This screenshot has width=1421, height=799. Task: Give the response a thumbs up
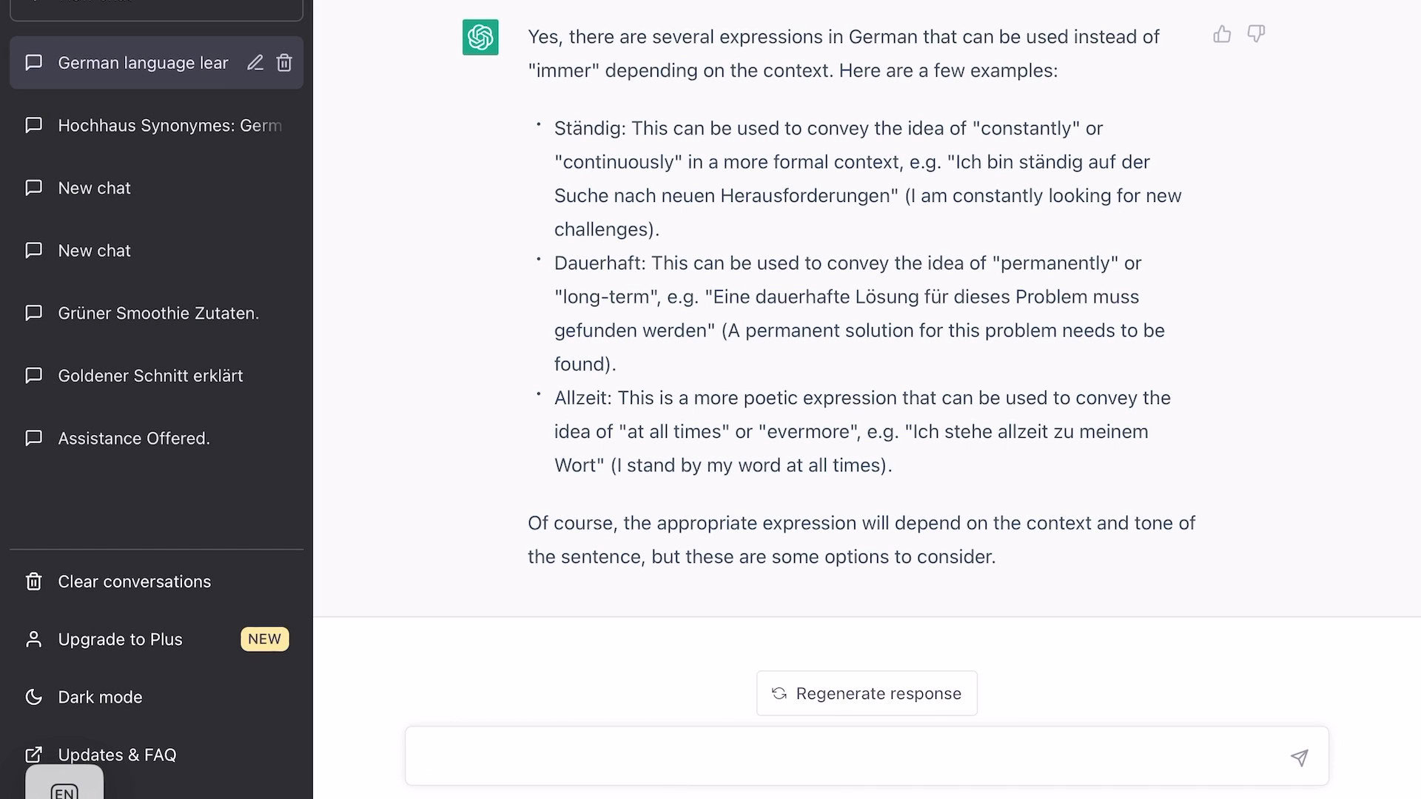[x=1221, y=34]
